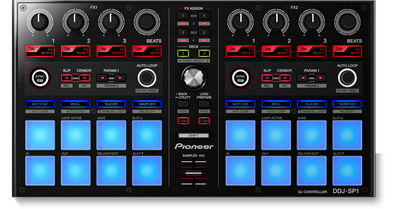The width and height of the screenshot is (398, 209).
Task: Toggle the right deck SYNC OFF button
Action: click(x=240, y=78)
